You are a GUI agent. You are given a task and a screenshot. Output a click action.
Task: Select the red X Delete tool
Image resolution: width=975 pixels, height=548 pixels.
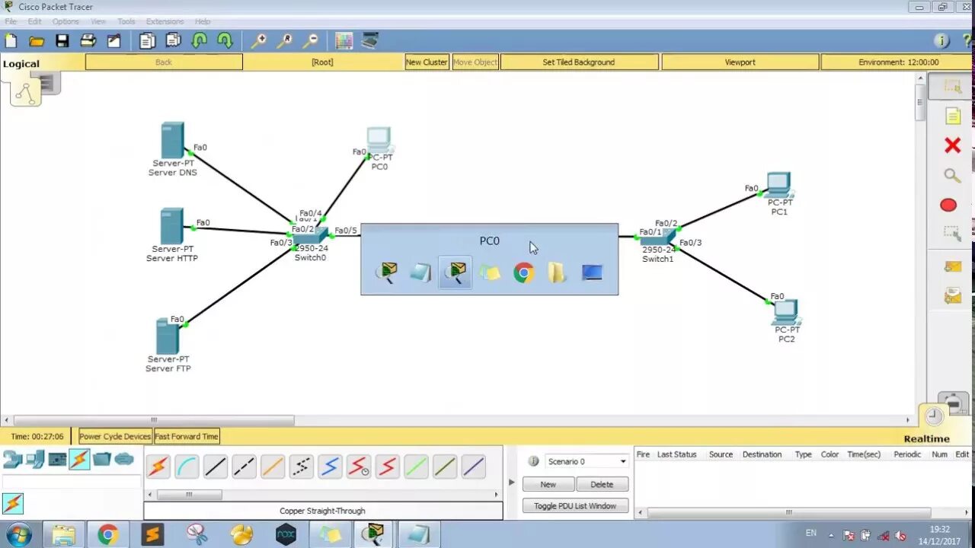click(x=952, y=145)
